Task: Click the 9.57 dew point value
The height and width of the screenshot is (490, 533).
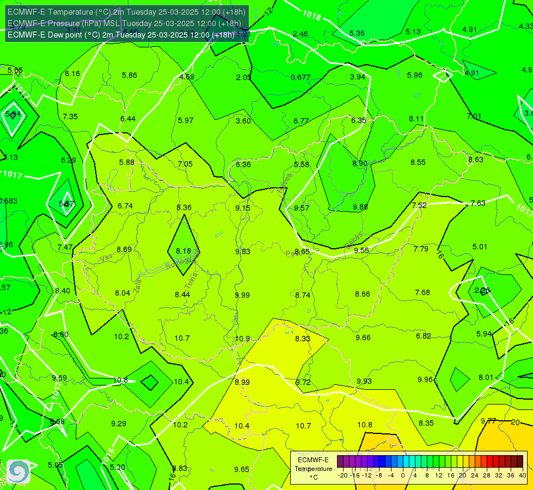Action: click(302, 208)
